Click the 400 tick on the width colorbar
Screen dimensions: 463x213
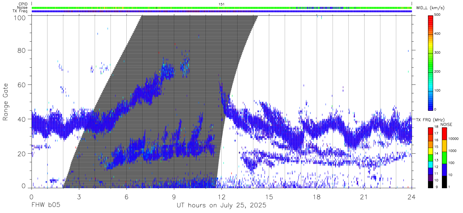click(x=438, y=34)
